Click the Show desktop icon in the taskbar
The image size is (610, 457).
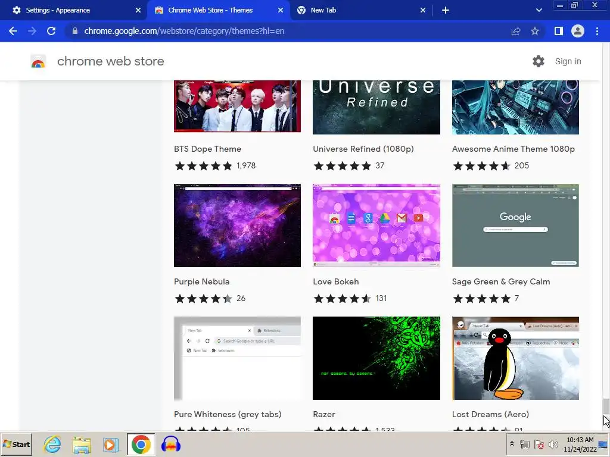604,445
